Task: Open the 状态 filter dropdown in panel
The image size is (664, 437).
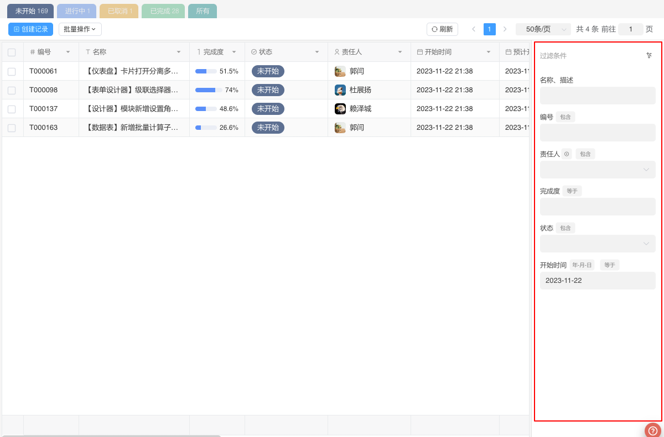Action: tap(598, 244)
